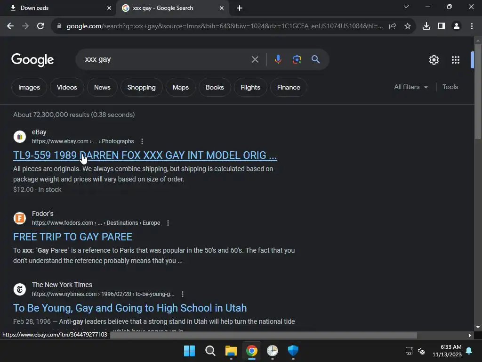Open File Explorer from taskbar

click(x=231, y=351)
